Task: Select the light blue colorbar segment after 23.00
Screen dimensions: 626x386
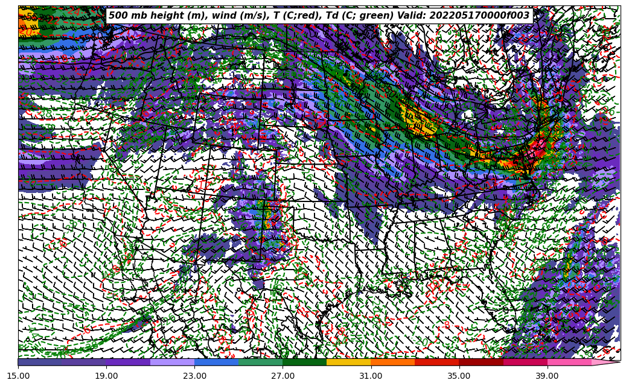Action: (x=216, y=362)
